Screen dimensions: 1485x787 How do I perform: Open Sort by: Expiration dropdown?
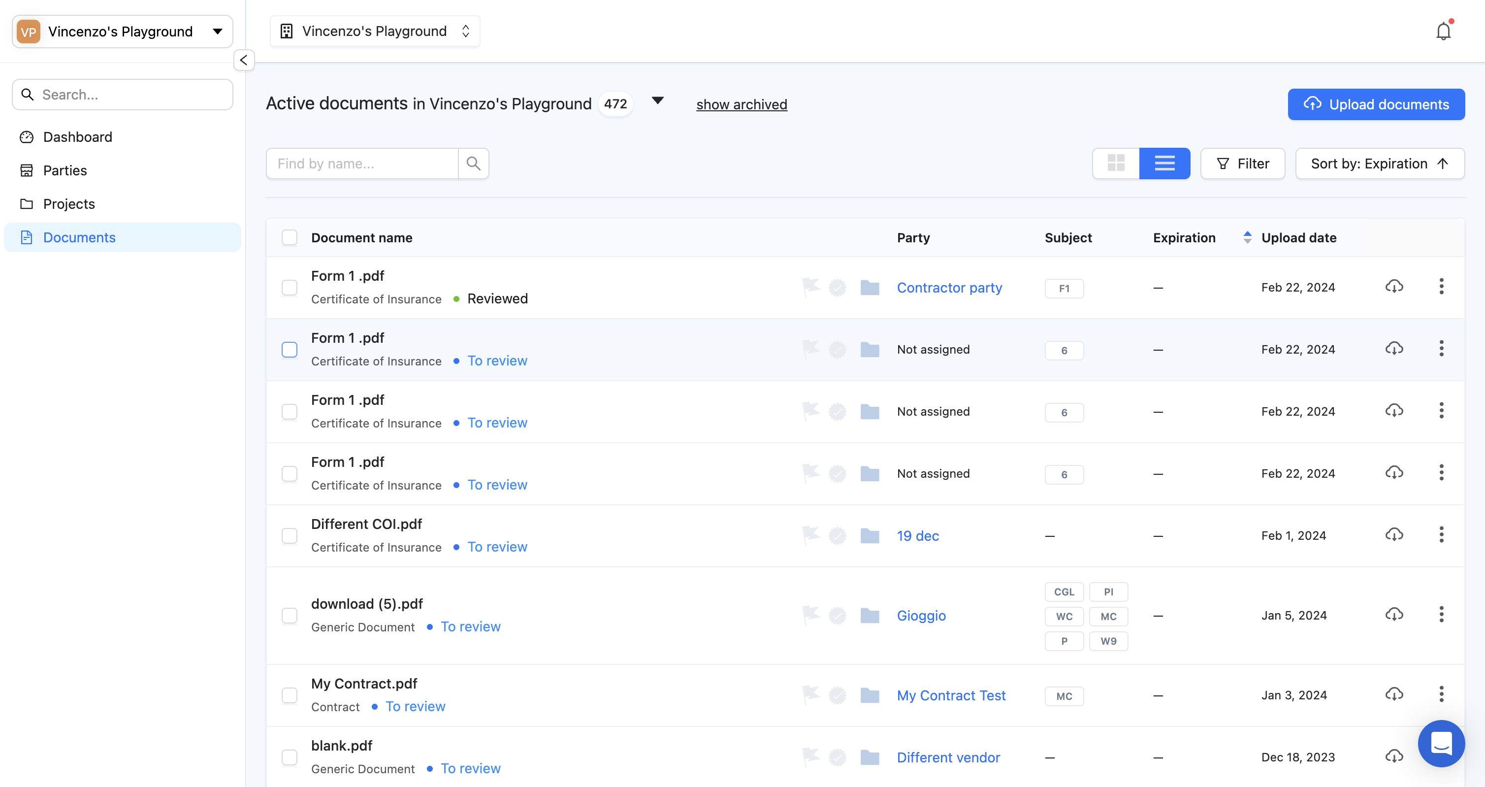pyautogui.click(x=1379, y=164)
